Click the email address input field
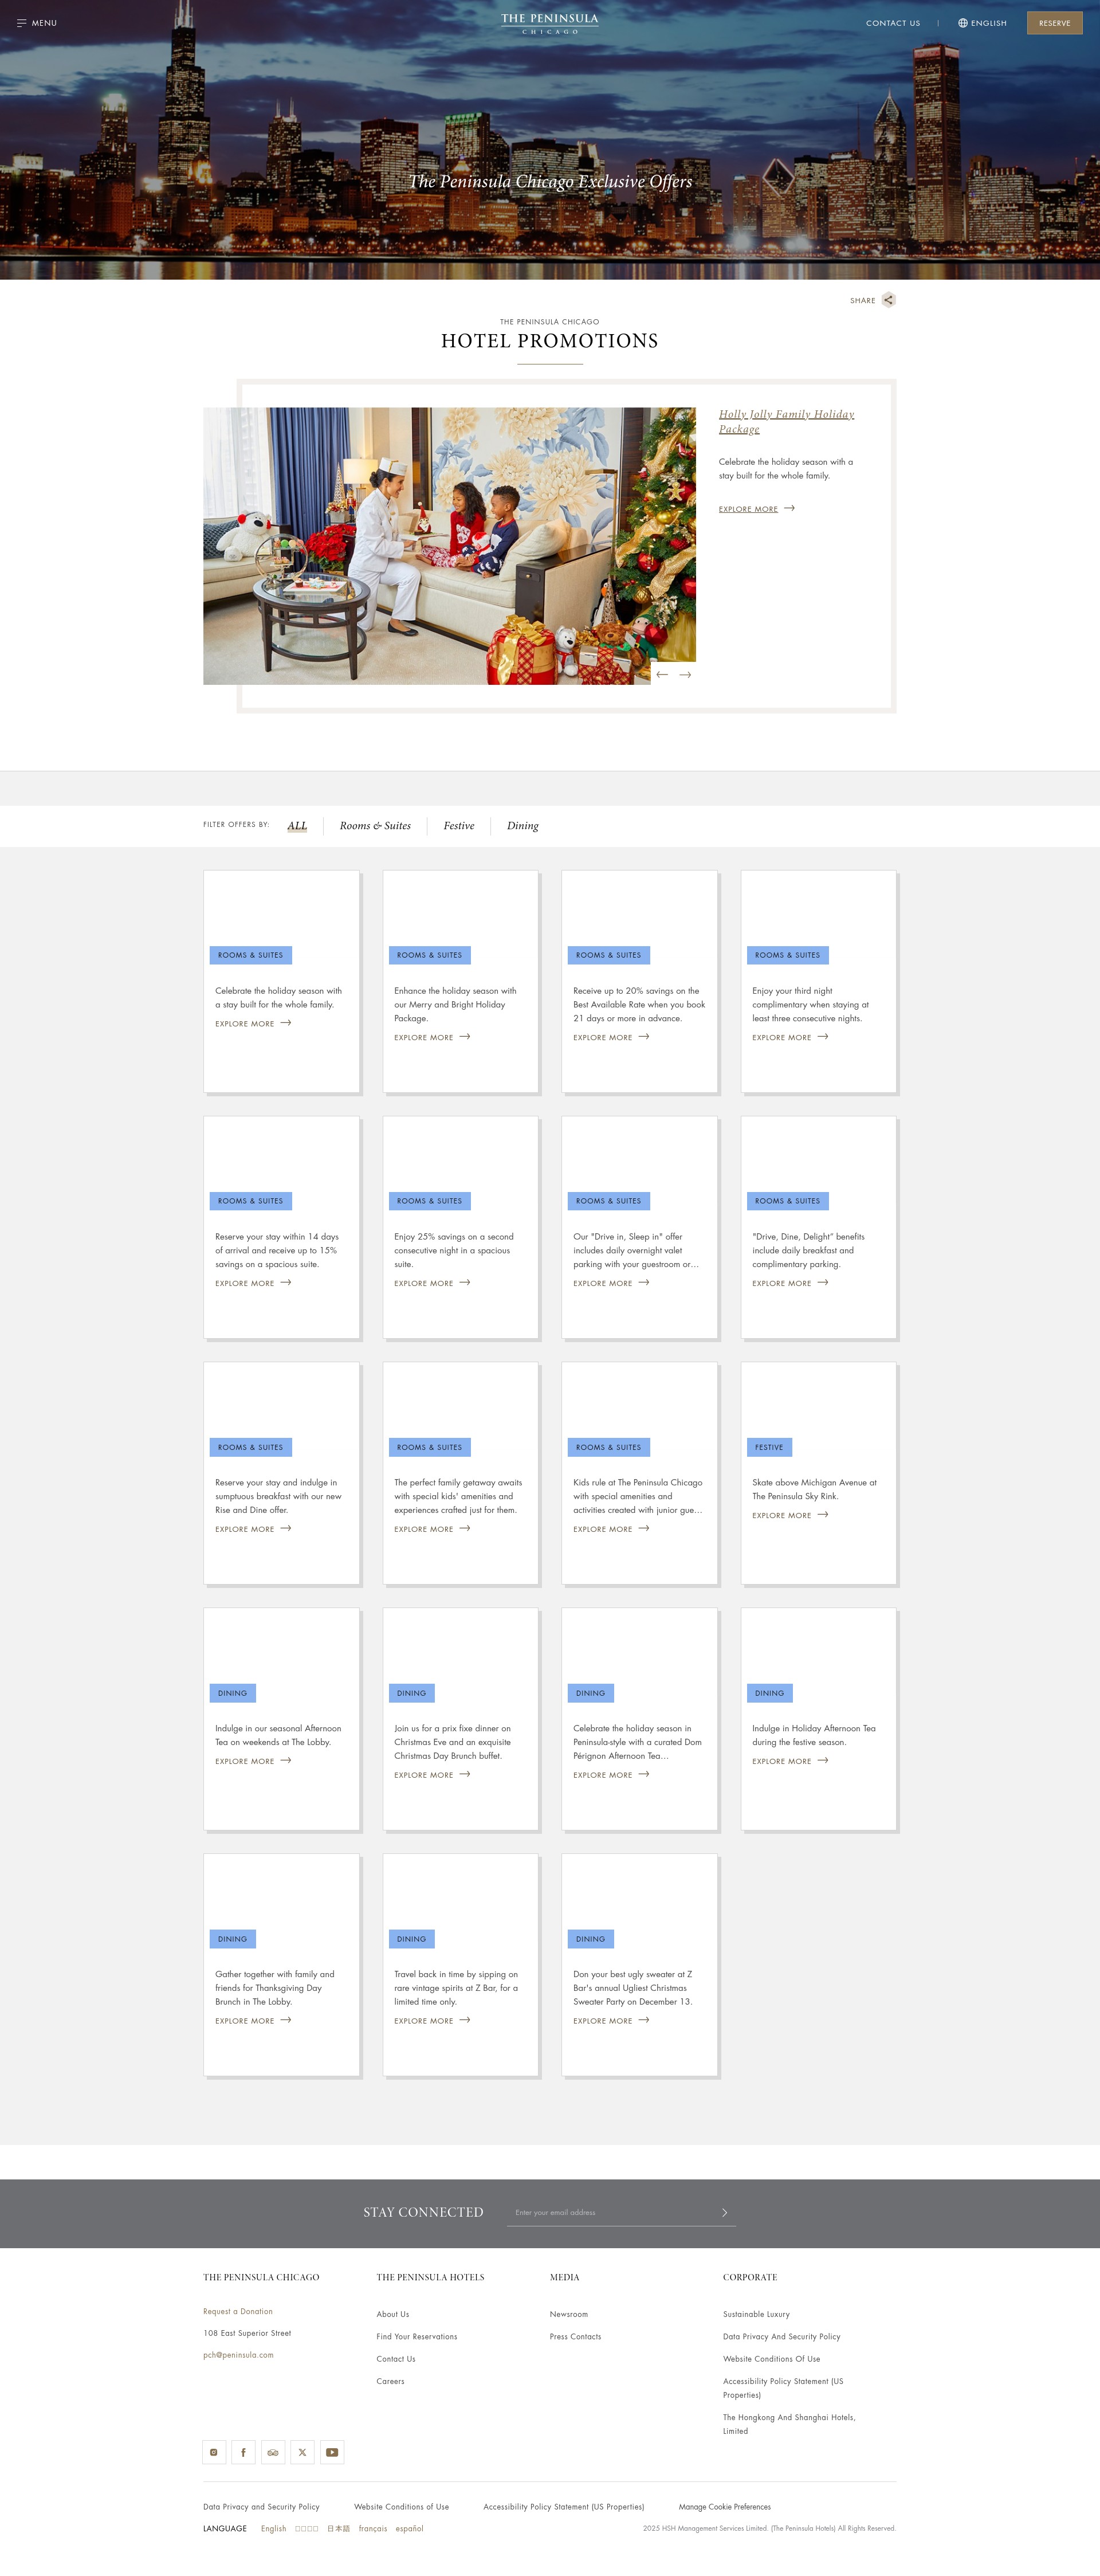This screenshot has width=1100, height=2576. 612,2212
